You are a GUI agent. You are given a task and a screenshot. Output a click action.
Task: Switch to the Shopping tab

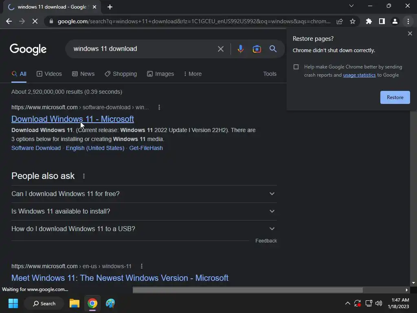point(121,74)
